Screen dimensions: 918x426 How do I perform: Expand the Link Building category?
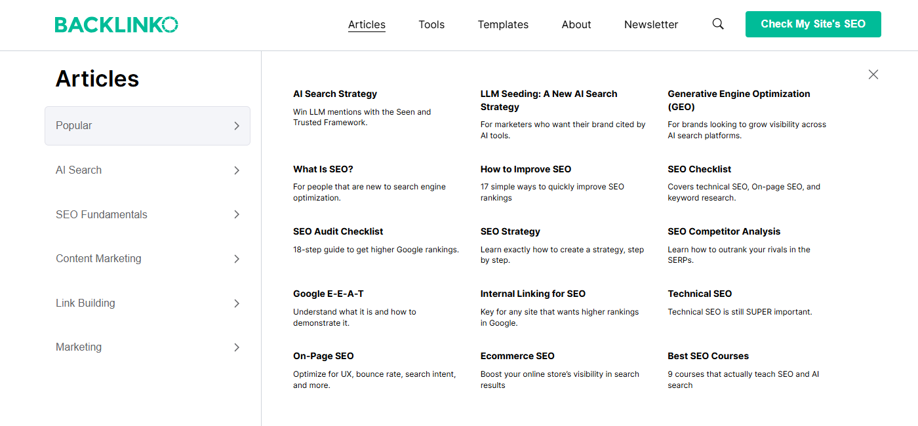click(237, 303)
